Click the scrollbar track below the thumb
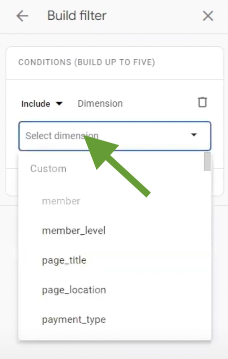Screen dimensions: 228x359 (207, 252)
